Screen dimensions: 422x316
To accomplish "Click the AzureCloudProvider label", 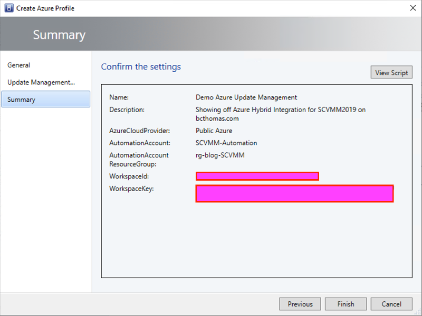I will [x=139, y=131].
